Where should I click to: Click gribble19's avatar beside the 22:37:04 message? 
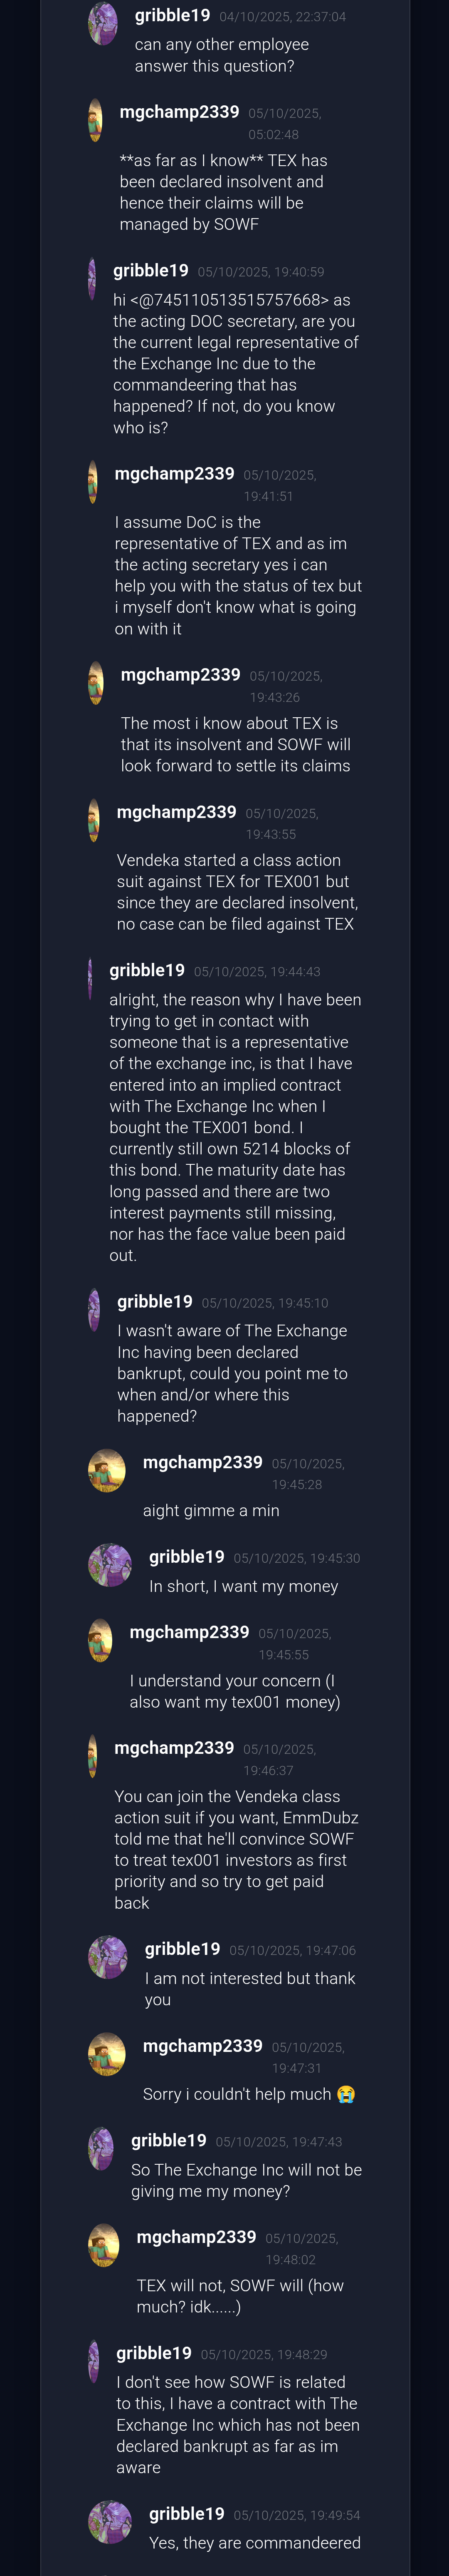(x=103, y=24)
